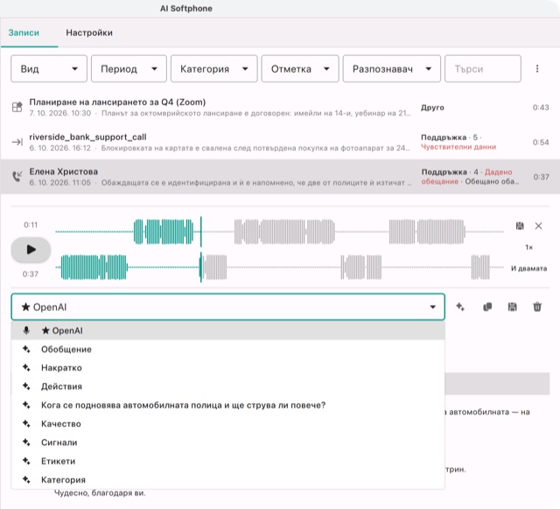Seek in the lower waveform track

(x=279, y=267)
